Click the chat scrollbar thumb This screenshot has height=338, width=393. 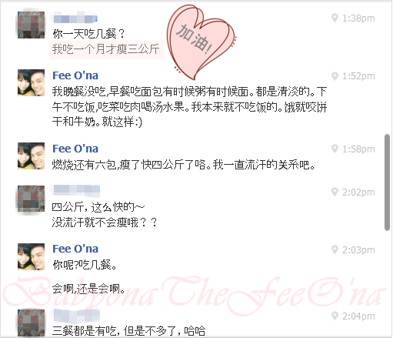click(x=387, y=182)
